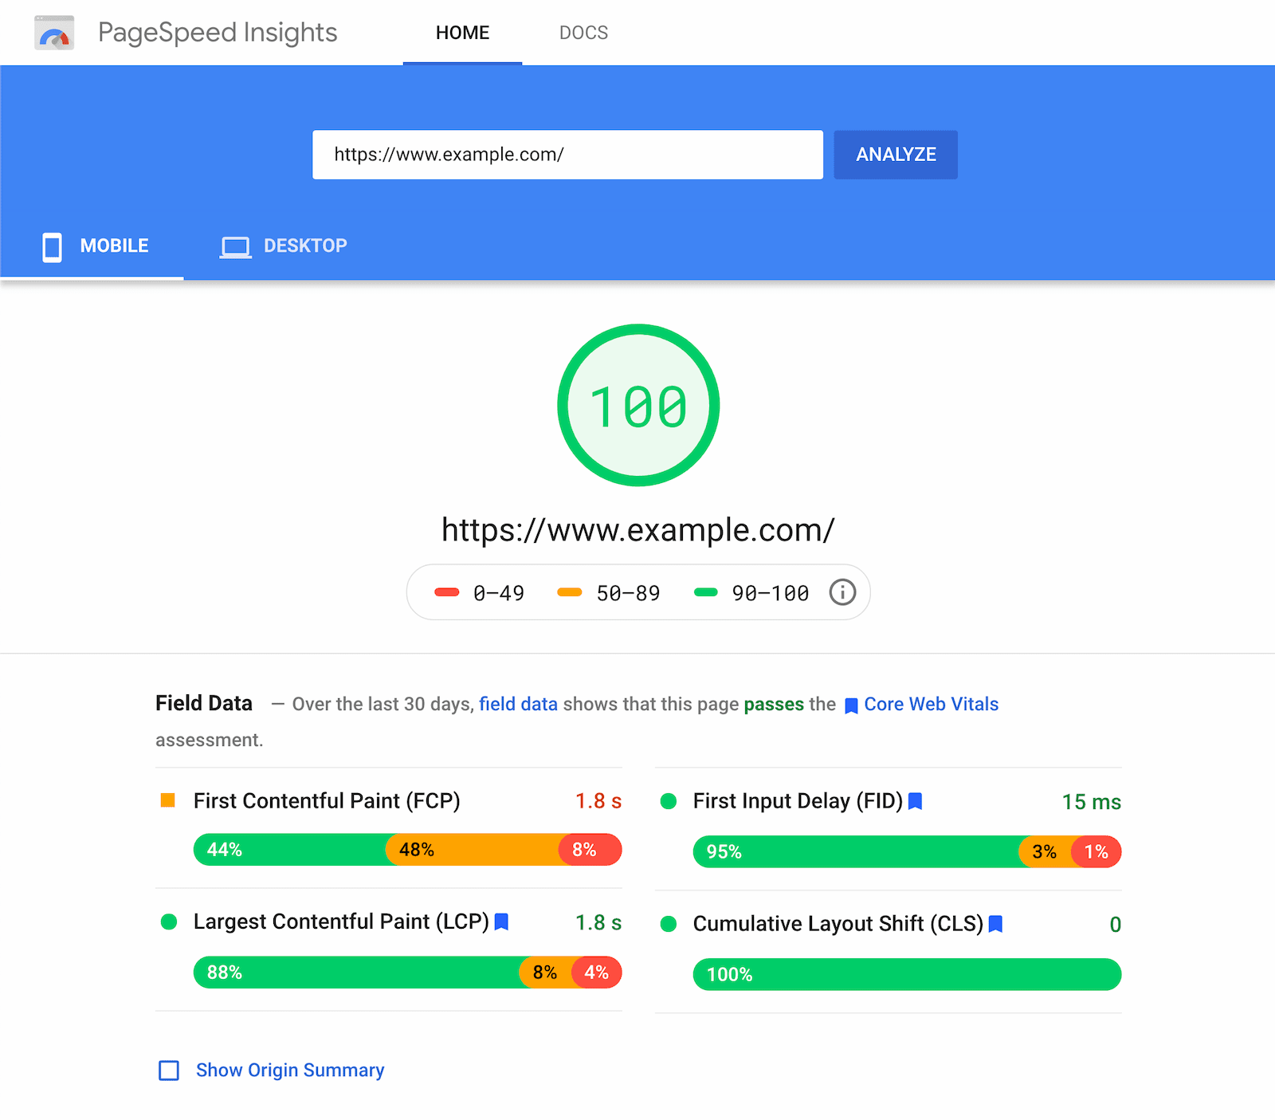Click the green 90-100 legend indicator
Viewport: 1275px width, 1120px height.
coord(708,592)
